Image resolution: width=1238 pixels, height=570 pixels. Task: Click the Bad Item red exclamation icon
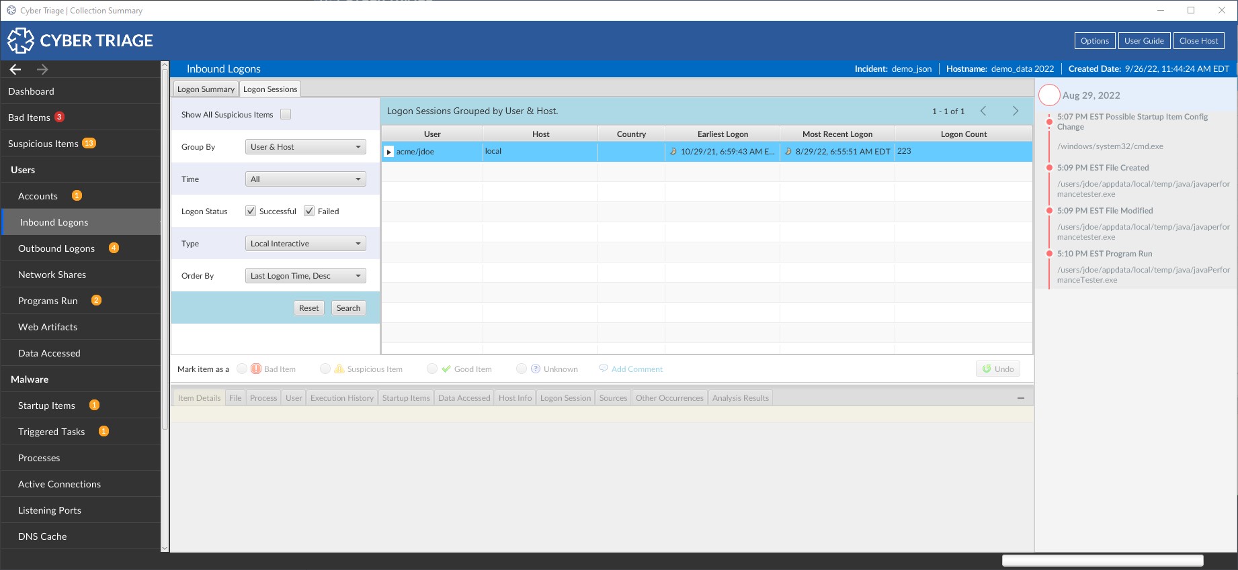pyautogui.click(x=256, y=369)
